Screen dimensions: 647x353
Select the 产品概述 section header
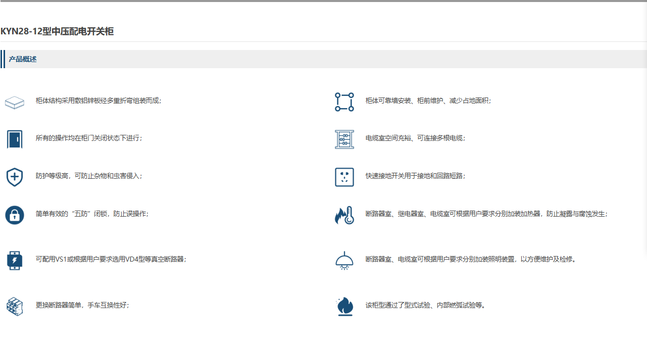pyautogui.click(x=23, y=59)
